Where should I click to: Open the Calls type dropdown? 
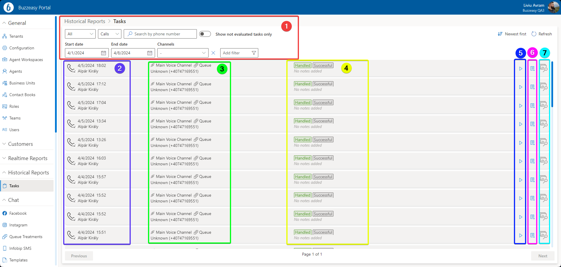point(109,34)
